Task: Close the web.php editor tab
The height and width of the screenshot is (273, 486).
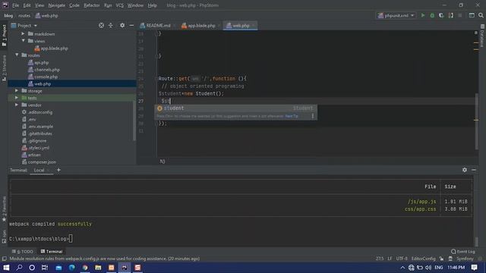Action: (x=253, y=25)
